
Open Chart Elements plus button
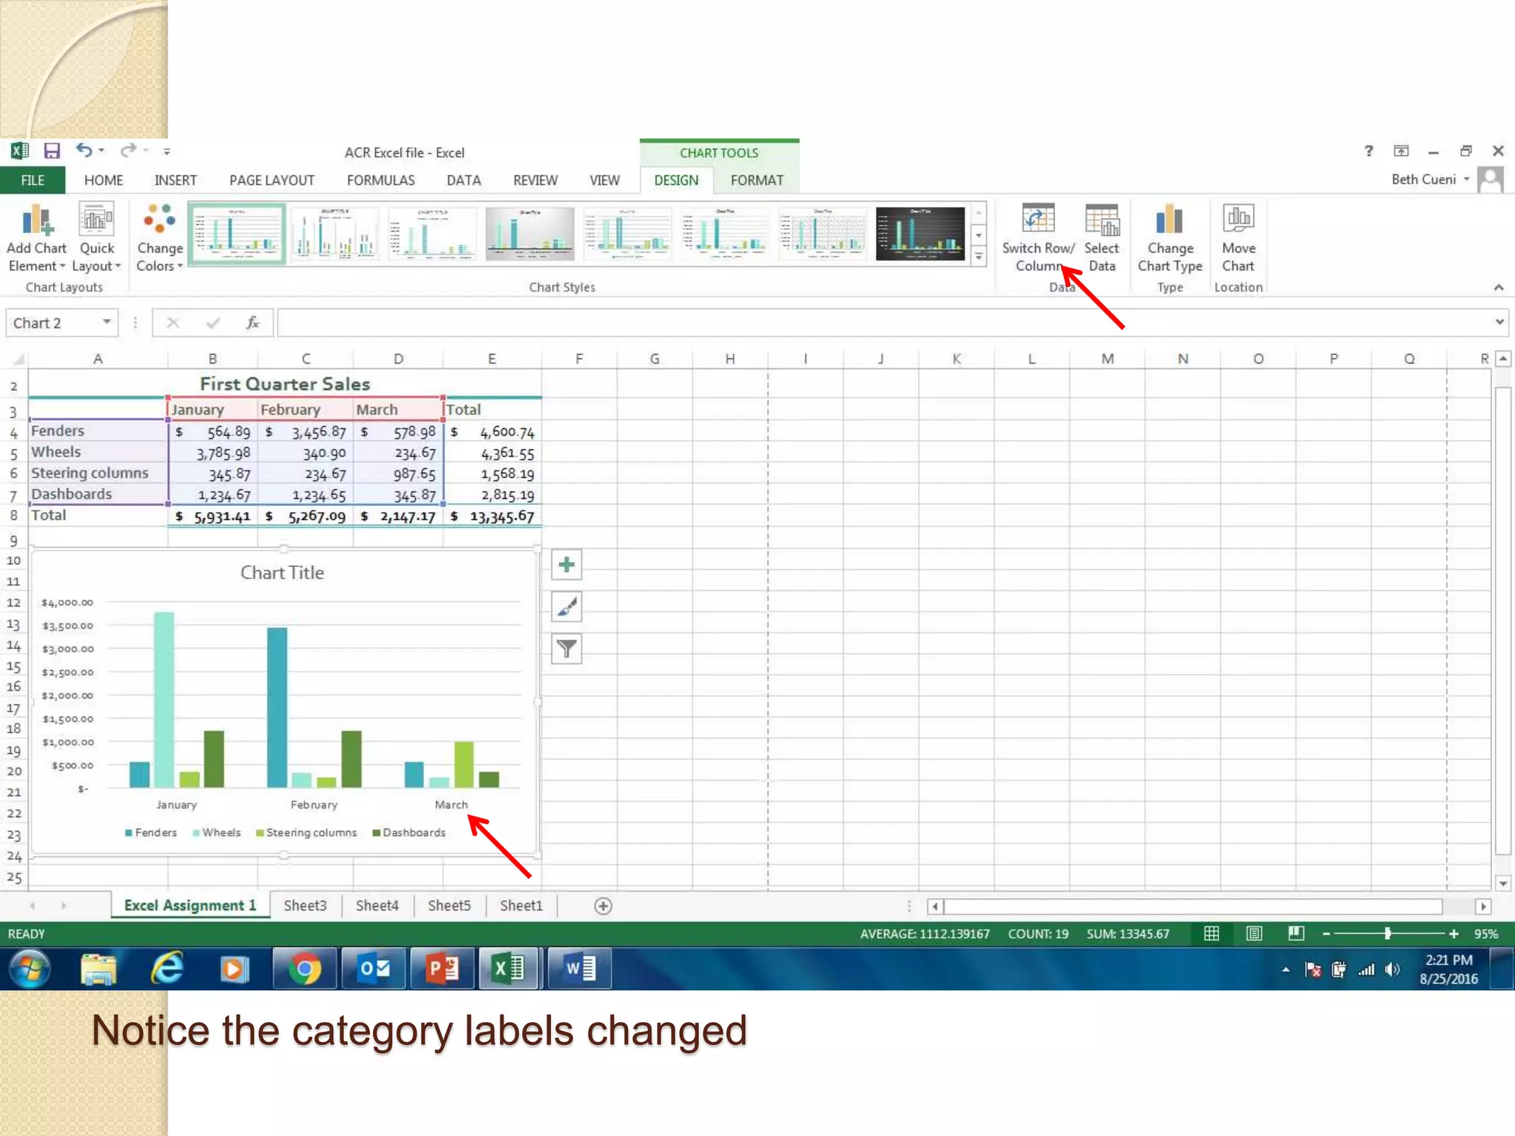tap(567, 565)
